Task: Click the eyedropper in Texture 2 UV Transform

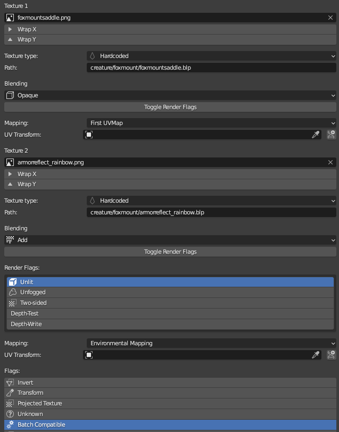Action: point(316,355)
